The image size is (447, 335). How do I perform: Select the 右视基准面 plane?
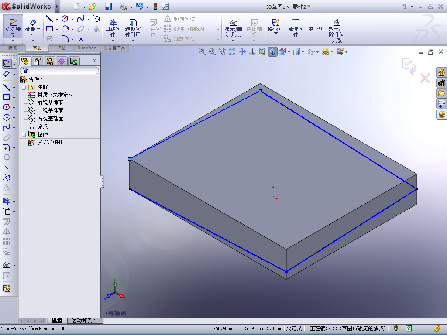[x=46, y=119]
